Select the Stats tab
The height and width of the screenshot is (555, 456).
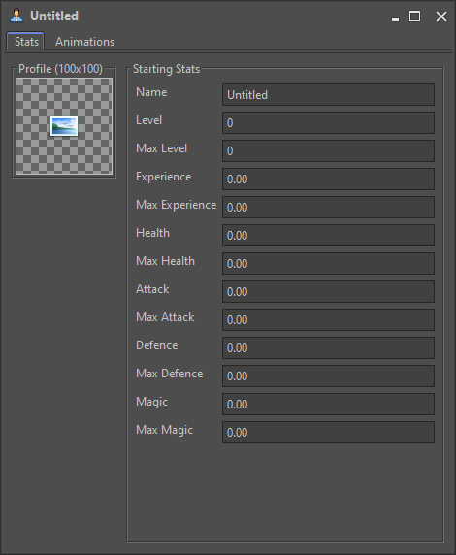[26, 42]
